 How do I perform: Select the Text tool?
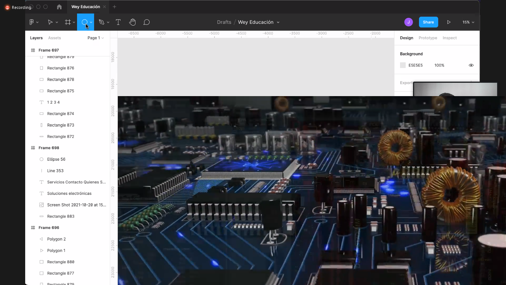(x=118, y=22)
